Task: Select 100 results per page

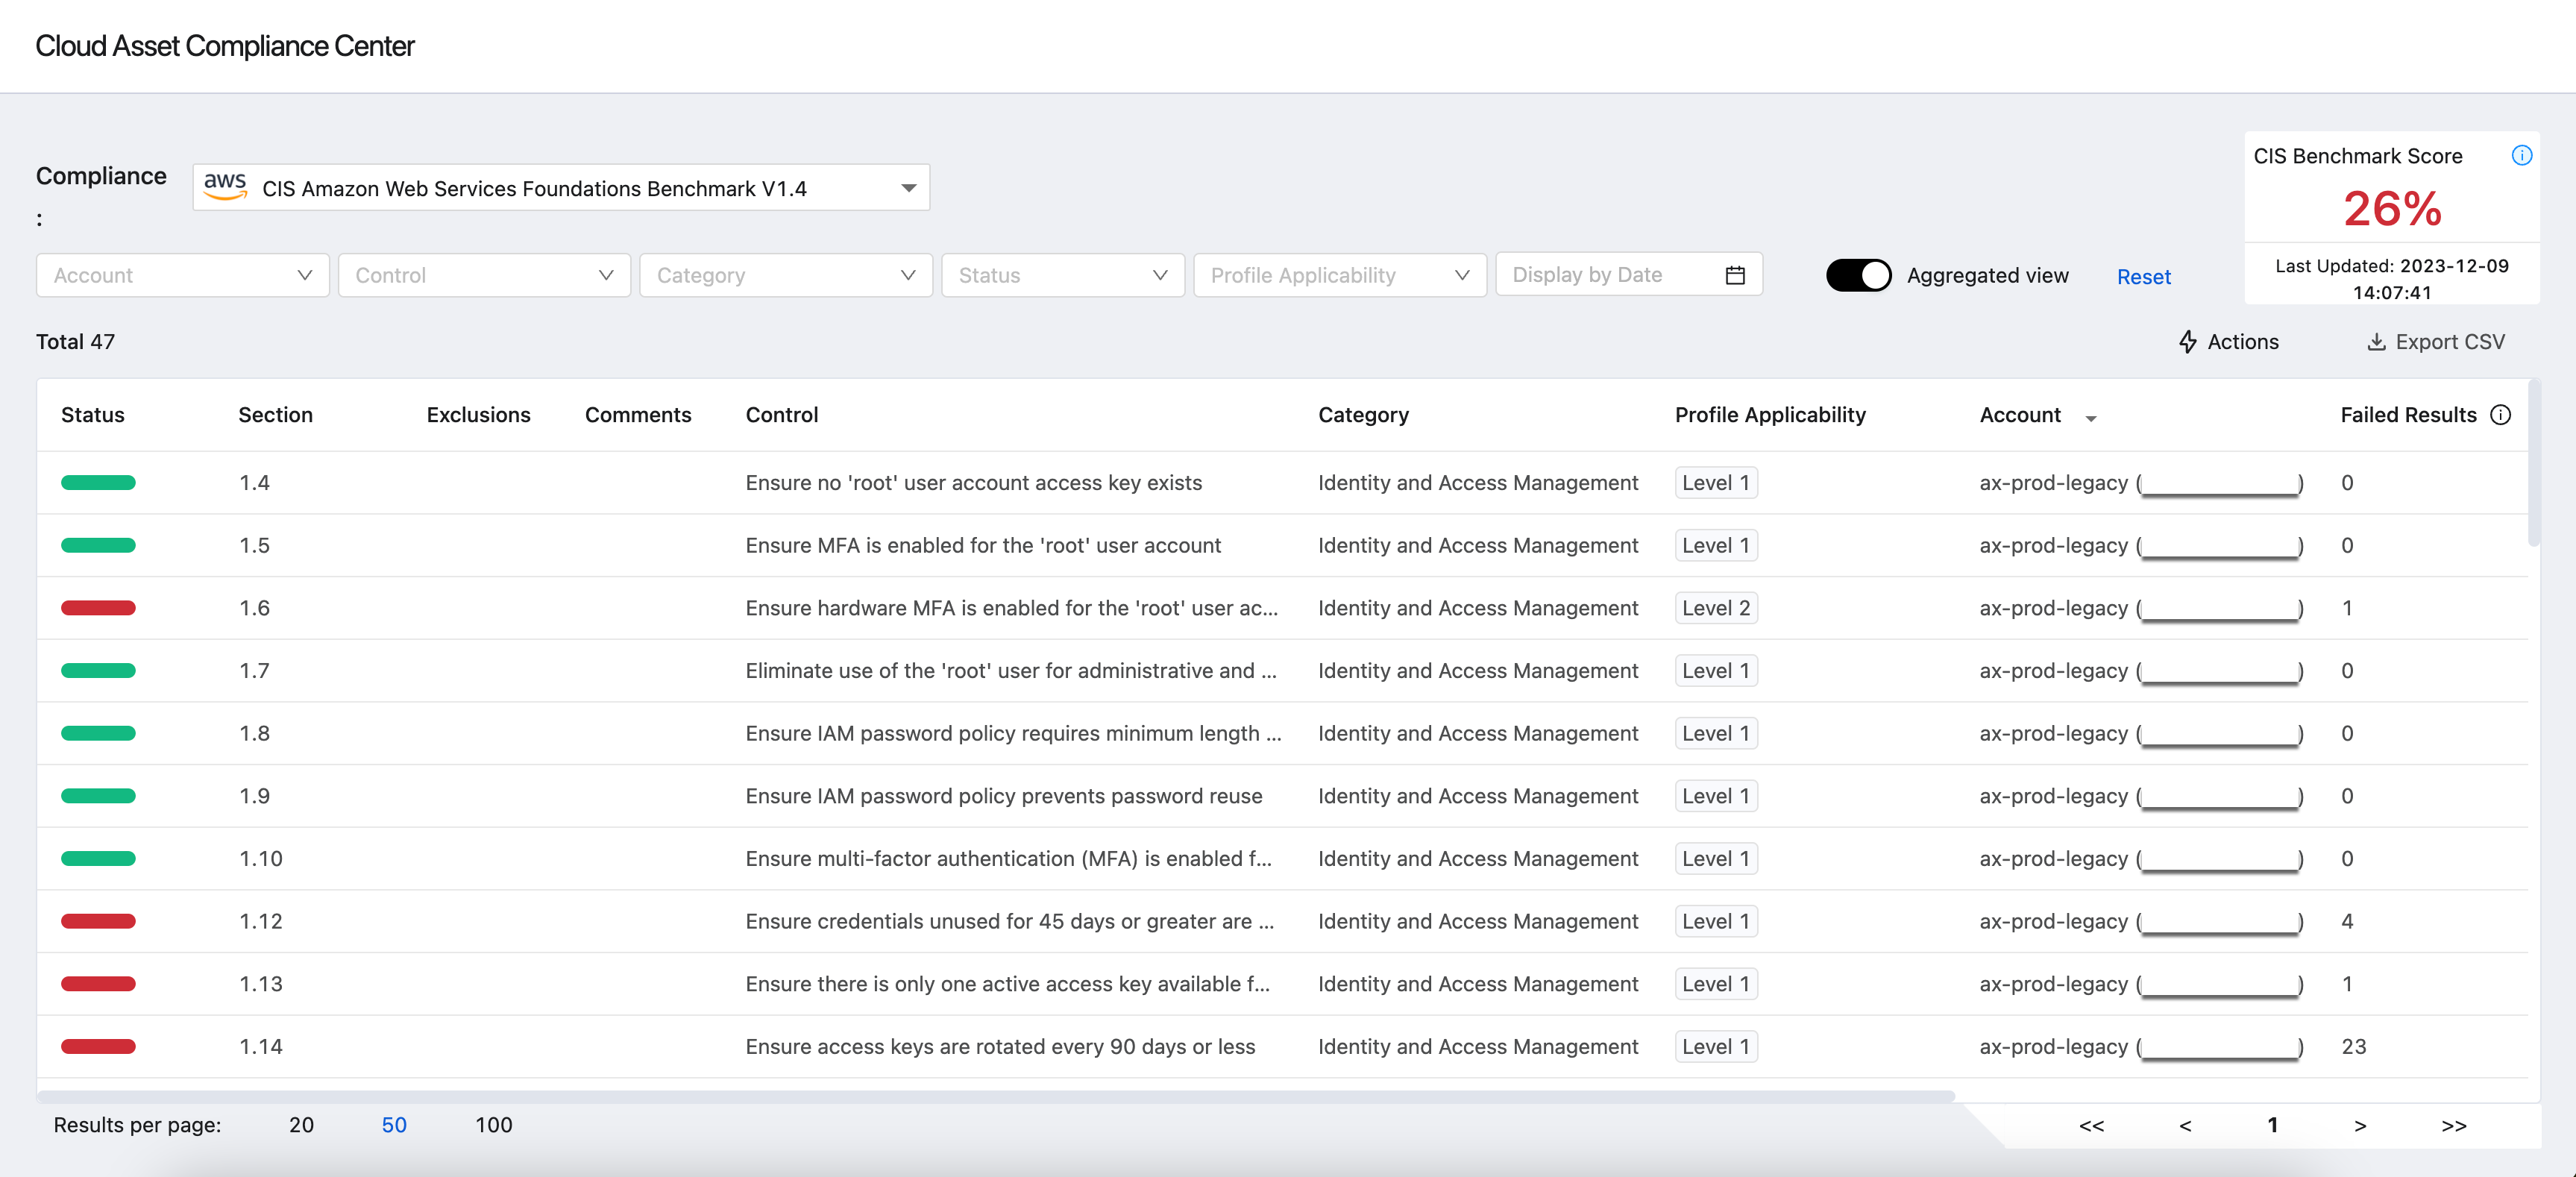Action: (x=493, y=1125)
